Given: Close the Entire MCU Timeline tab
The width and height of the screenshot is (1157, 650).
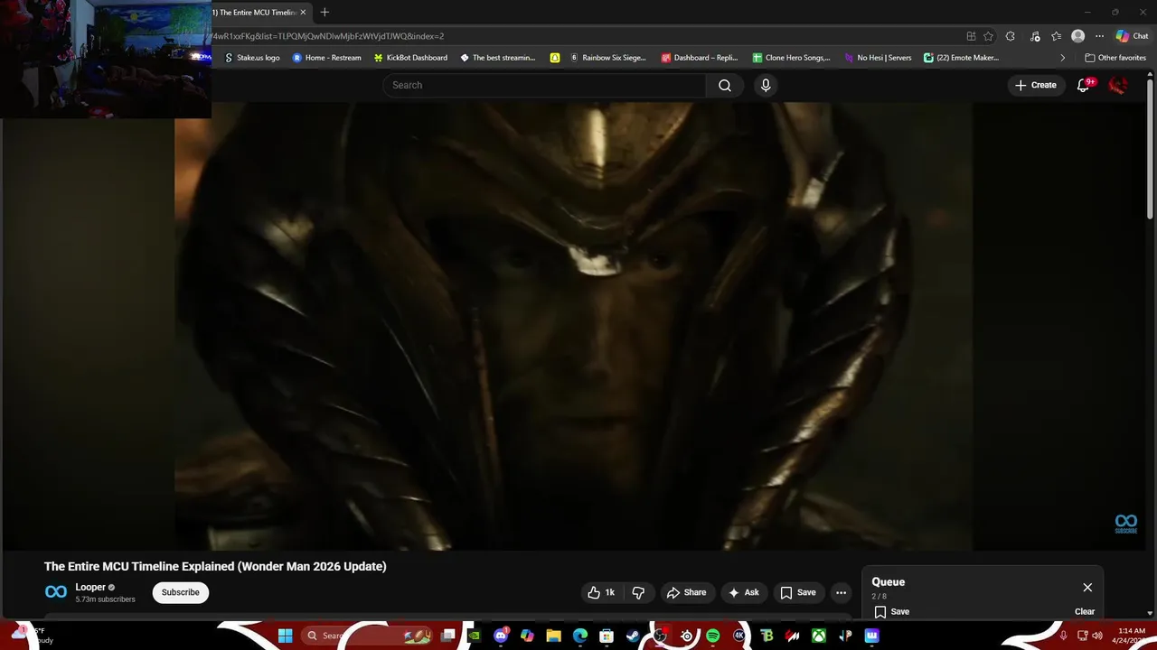Looking at the screenshot, I should (x=303, y=13).
